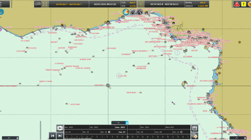Click the crosshair cursor position icon
The image size is (251, 140).
click(x=141, y=4)
